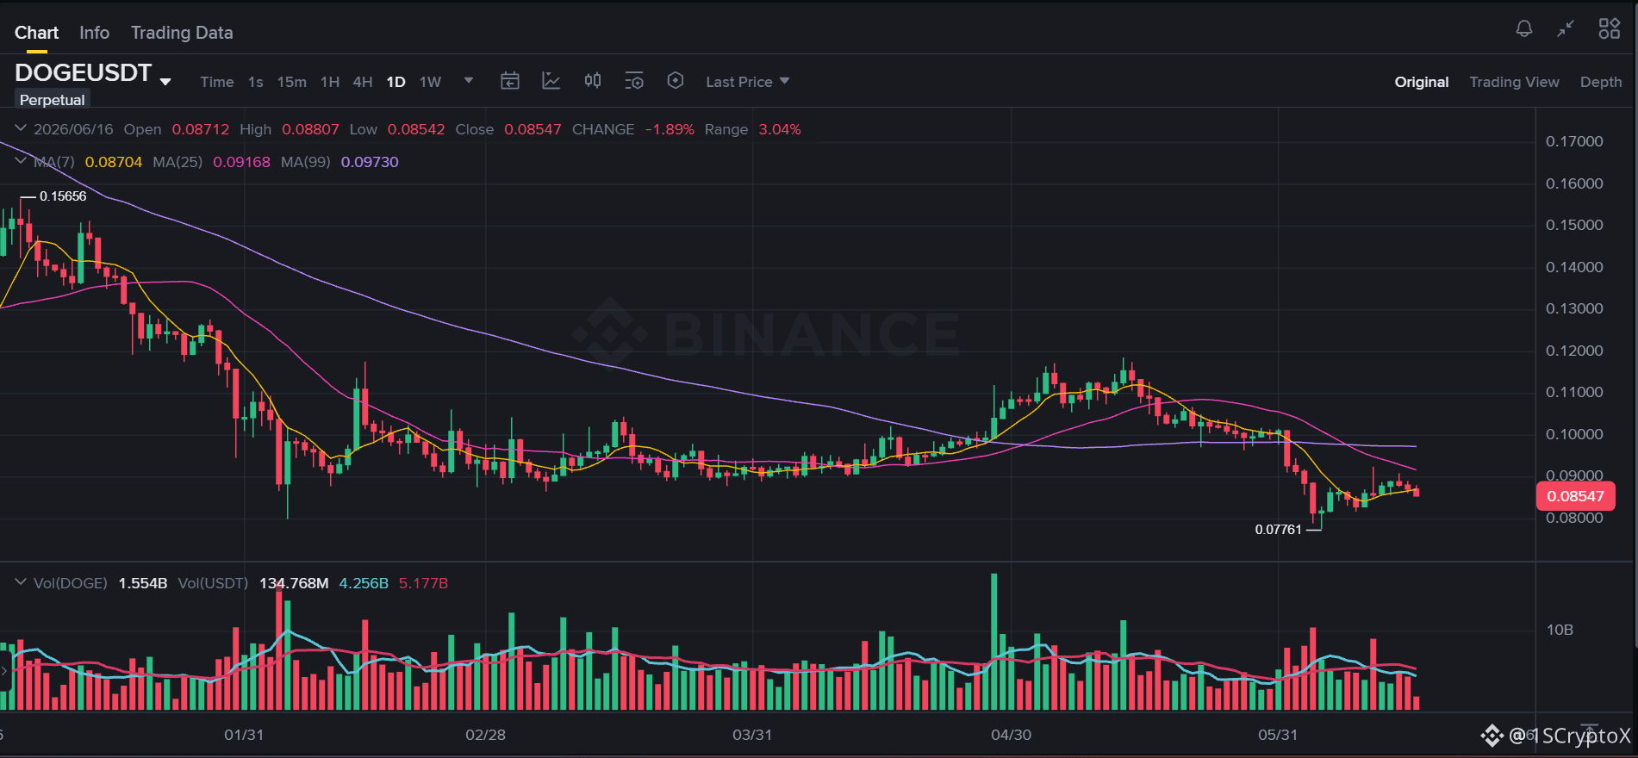This screenshot has height=758, width=1638.
Task: Switch to Trading View chart
Action: tap(1514, 82)
